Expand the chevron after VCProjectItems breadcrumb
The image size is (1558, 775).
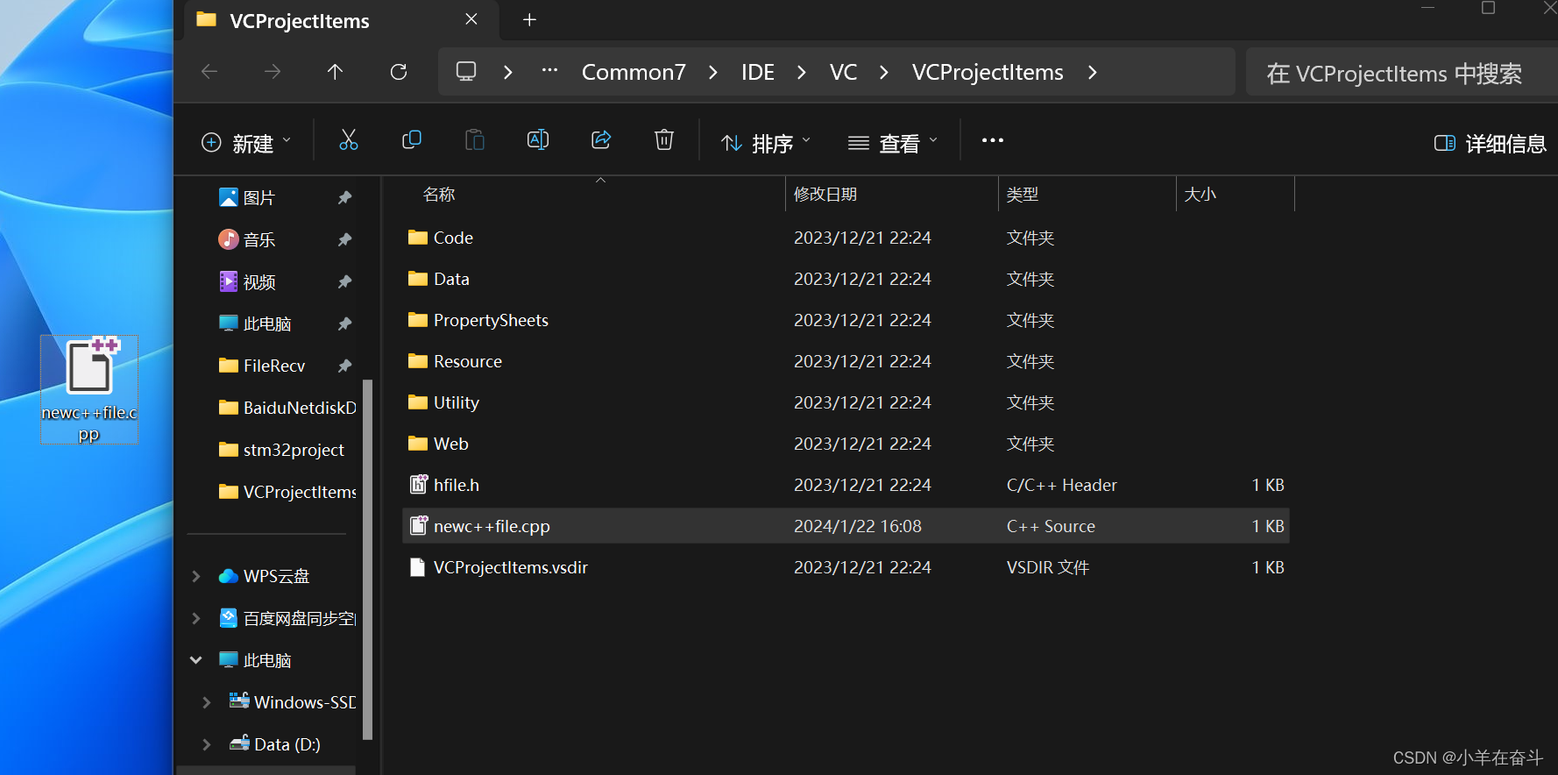point(1093,72)
